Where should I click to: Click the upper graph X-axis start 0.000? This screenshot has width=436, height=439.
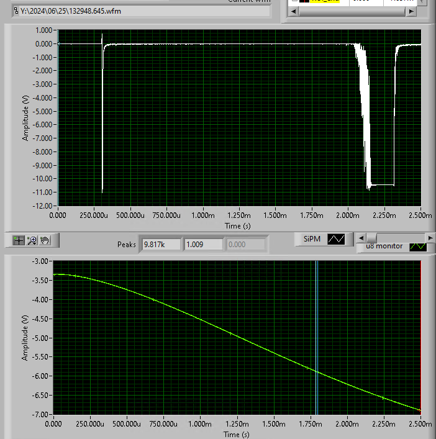pos(58,215)
